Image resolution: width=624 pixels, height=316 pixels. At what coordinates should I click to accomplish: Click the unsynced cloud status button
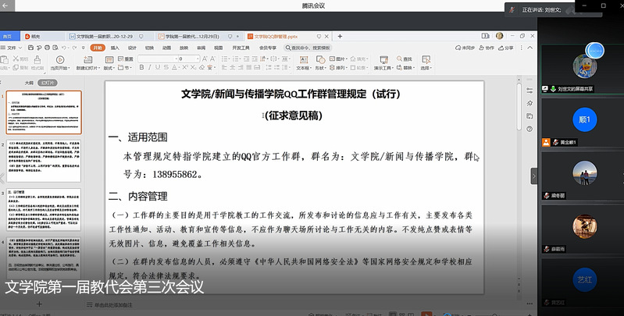465,48
